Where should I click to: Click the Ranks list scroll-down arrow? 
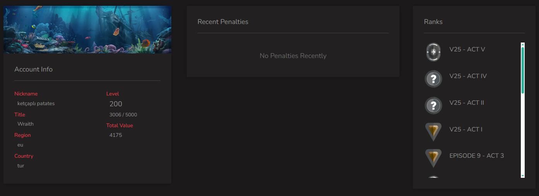pos(523,176)
